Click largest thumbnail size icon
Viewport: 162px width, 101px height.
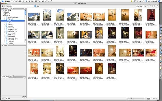(x=145, y=99)
